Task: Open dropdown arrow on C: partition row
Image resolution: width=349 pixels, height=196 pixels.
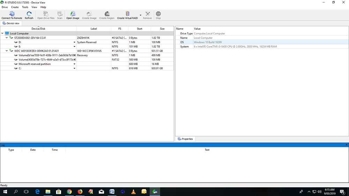Action: [x=74, y=68]
